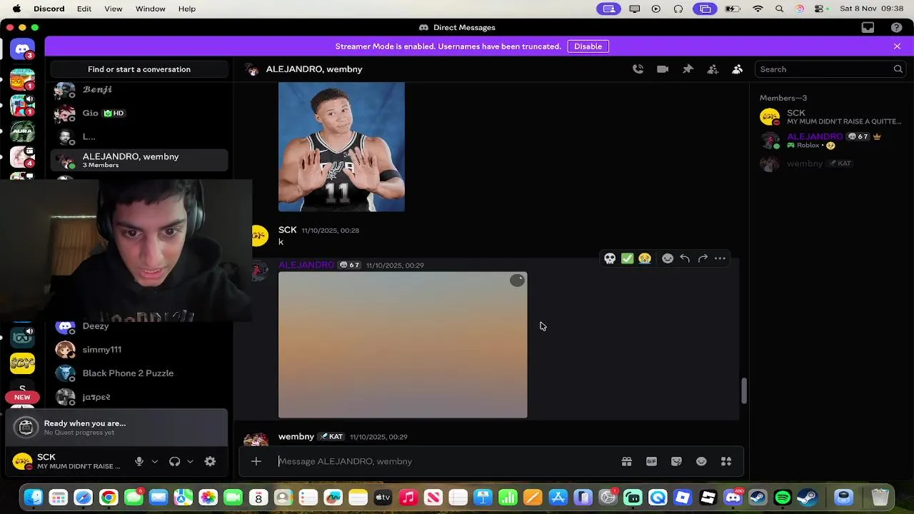Start a video call with the camera icon
This screenshot has height=514, width=914.
click(663, 69)
